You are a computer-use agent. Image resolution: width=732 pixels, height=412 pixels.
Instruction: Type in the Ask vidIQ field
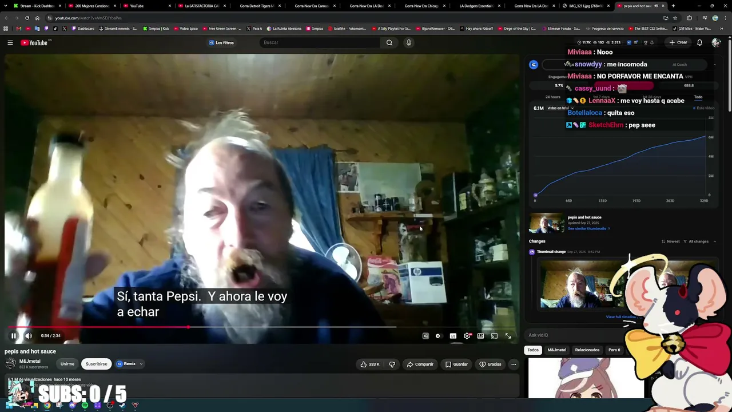tap(575, 335)
